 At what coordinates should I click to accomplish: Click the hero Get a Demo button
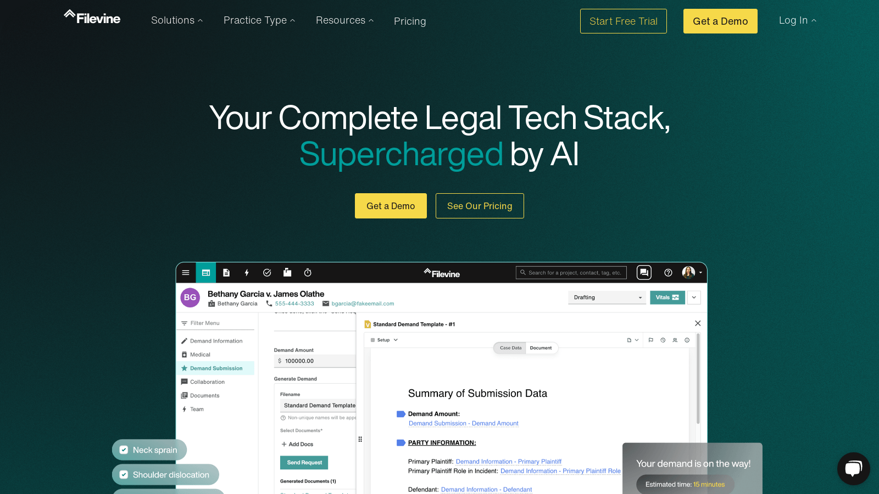(391, 206)
